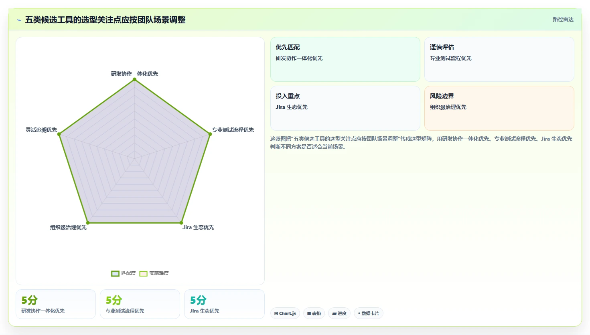
Task: Click the 5分 Jira 生态优先 stat card
Action: [224, 304]
